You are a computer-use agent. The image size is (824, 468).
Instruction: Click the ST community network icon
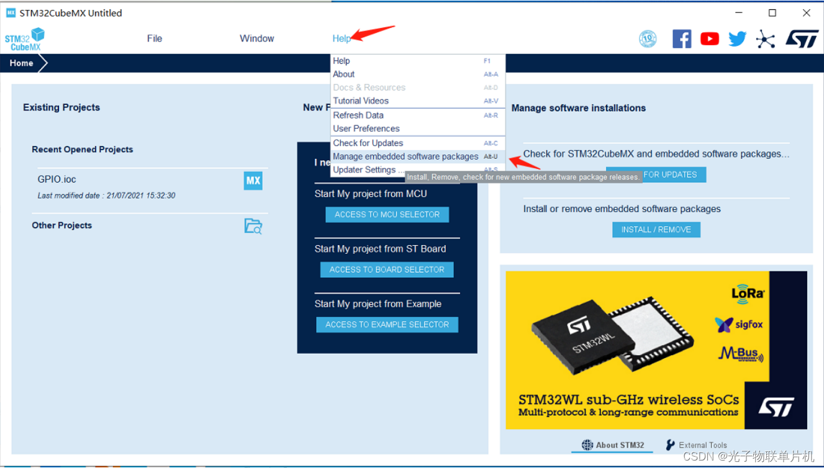(x=765, y=39)
